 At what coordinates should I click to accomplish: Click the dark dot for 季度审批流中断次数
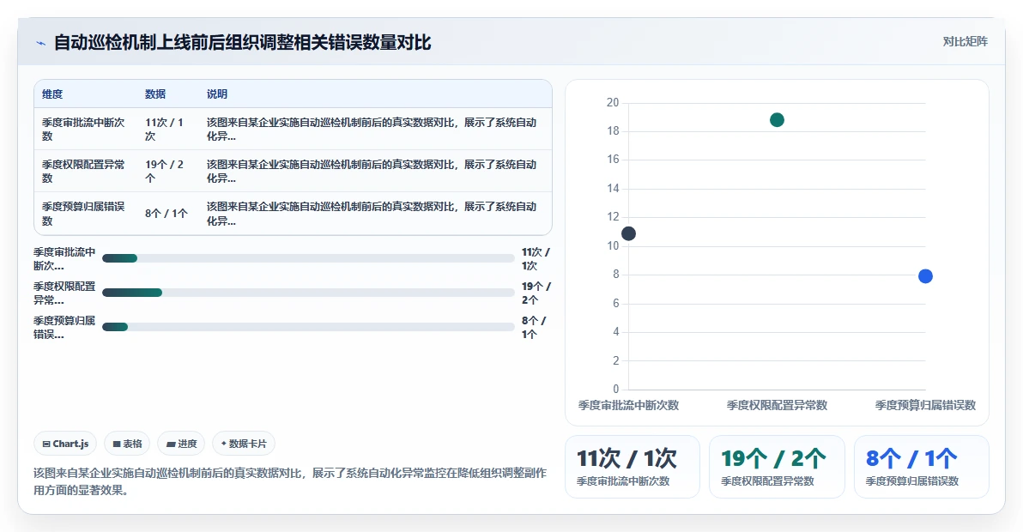tap(628, 233)
